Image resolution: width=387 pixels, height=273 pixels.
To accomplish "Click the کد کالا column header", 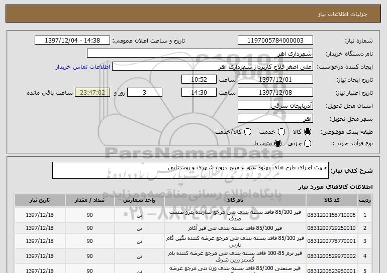I will pos(332,200).
